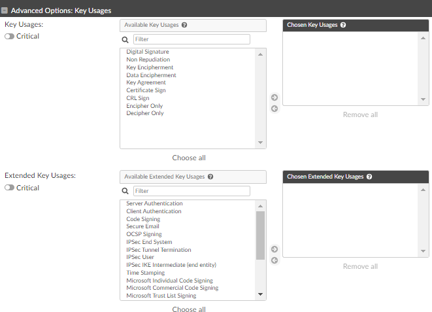Toggle Critical switch for Extended Key Usages
Image resolution: width=432 pixels, height=312 pixels.
coord(10,188)
